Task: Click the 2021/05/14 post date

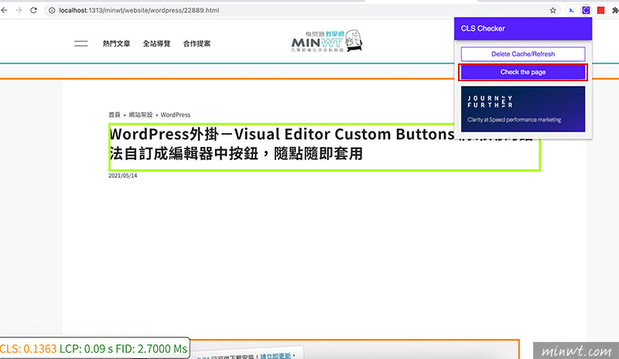Action: coord(123,176)
